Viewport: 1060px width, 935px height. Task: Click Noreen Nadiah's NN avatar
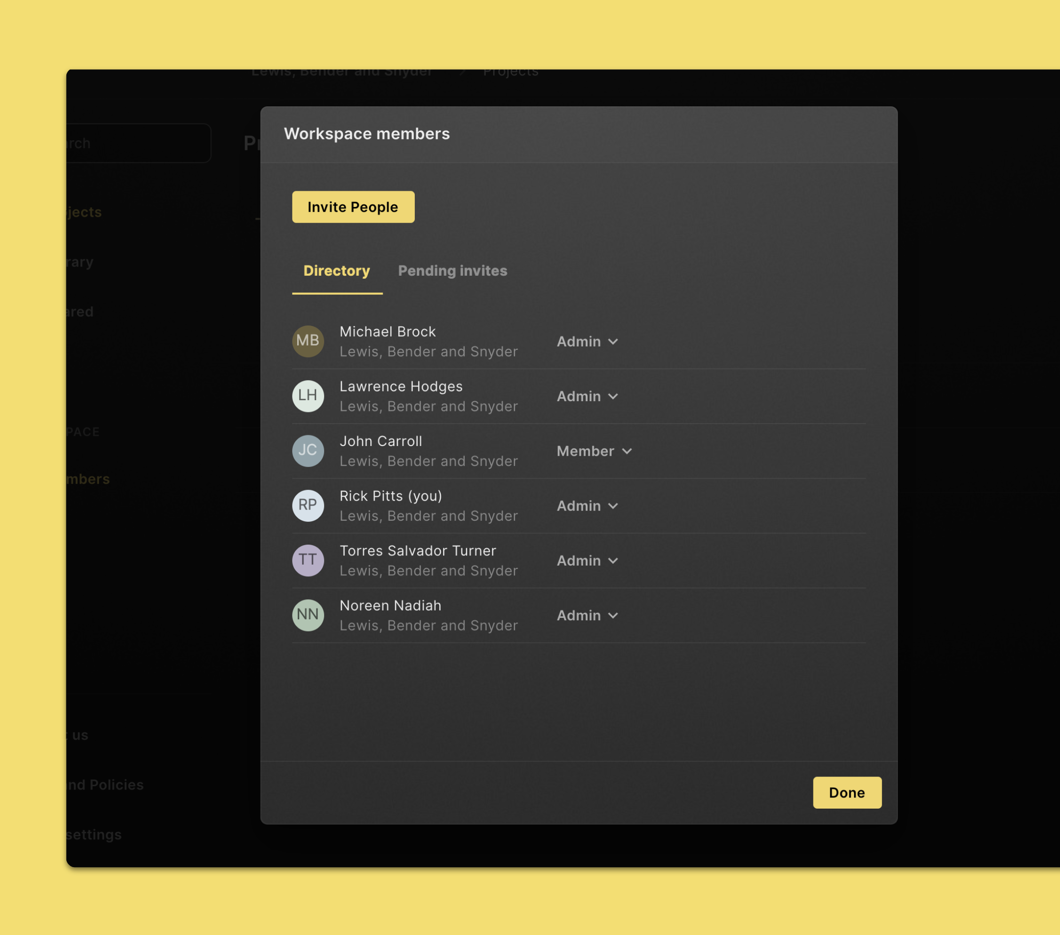tap(308, 615)
